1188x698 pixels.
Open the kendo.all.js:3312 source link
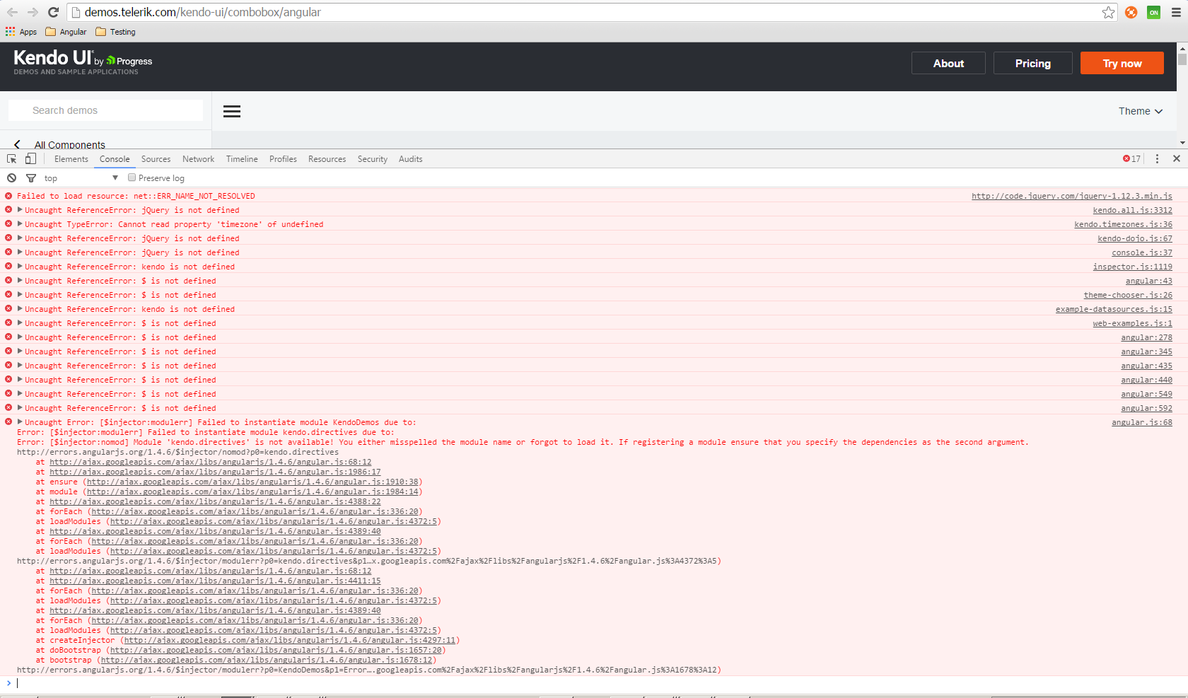1133,210
